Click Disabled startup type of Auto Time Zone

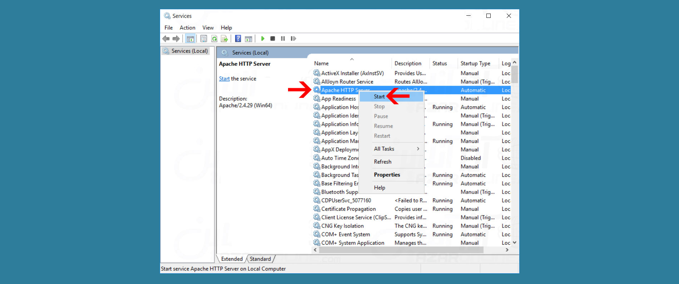pos(471,158)
